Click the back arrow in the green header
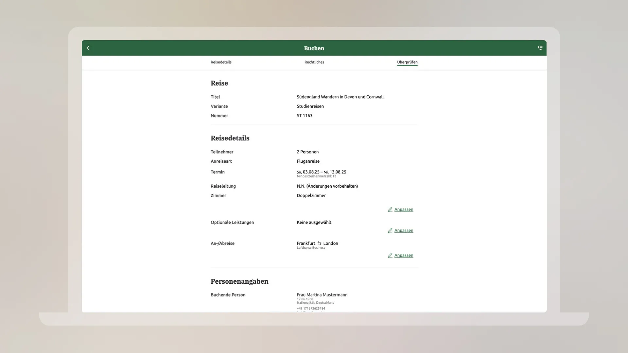The image size is (628, 353). (88, 48)
